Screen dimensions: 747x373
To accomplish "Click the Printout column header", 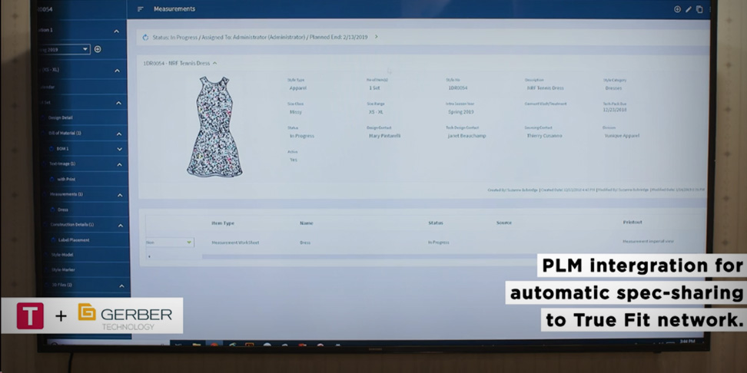I will (632, 222).
